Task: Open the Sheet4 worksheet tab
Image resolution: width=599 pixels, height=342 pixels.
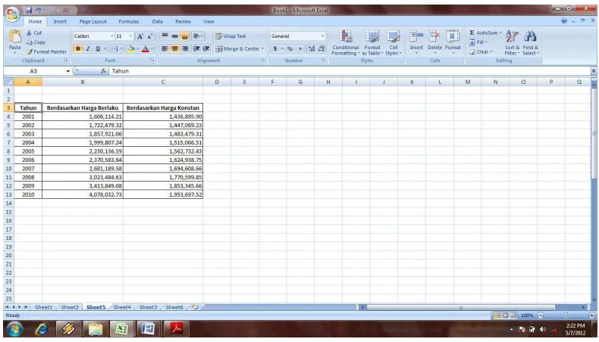Action: click(x=122, y=307)
